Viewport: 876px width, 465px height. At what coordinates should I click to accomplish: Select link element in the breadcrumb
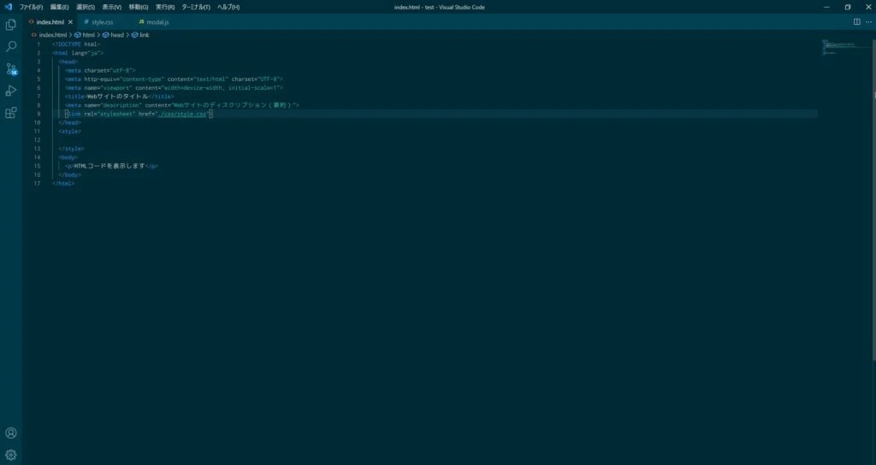[x=144, y=34]
